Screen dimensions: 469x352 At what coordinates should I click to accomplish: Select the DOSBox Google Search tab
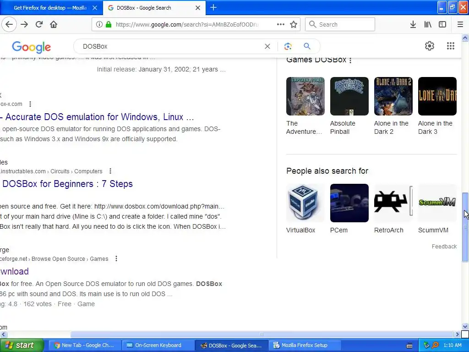coord(154,8)
